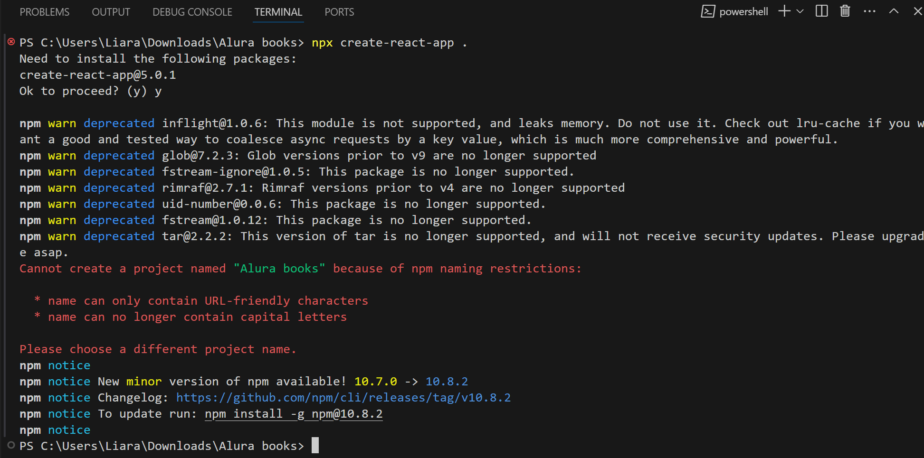The image size is (924, 458).
Task: Create a new terminal with plus icon
Action: click(784, 11)
